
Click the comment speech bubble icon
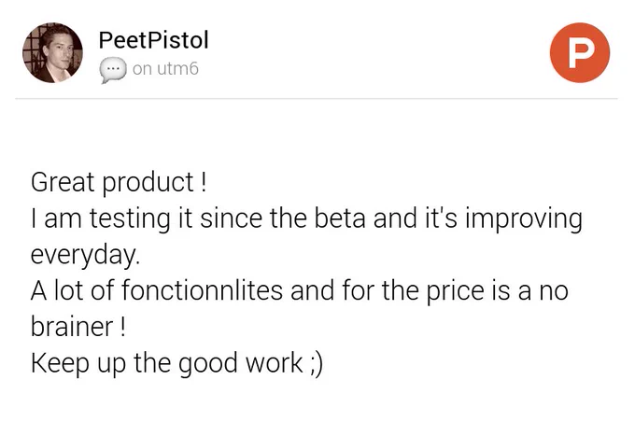(113, 70)
